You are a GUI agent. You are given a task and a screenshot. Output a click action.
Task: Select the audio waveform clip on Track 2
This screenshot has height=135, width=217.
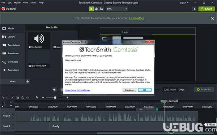point(107,116)
